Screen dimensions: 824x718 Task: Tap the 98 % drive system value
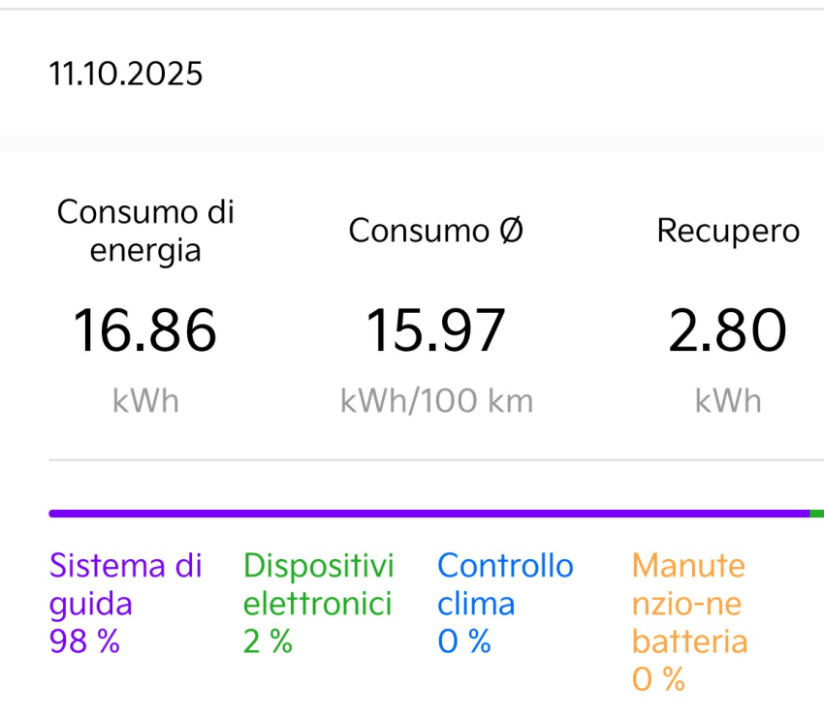coord(84,641)
